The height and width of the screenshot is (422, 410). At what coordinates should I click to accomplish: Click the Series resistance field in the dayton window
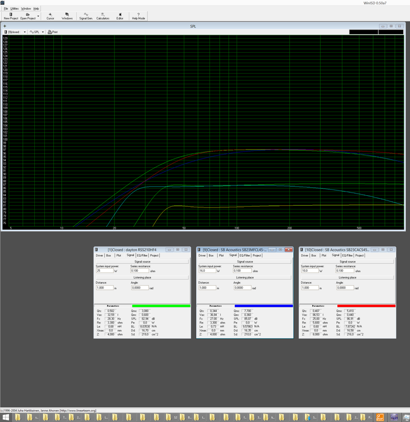[x=140, y=271]
